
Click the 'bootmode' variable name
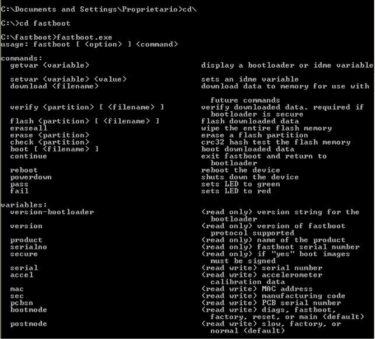(x=29, y=310)
